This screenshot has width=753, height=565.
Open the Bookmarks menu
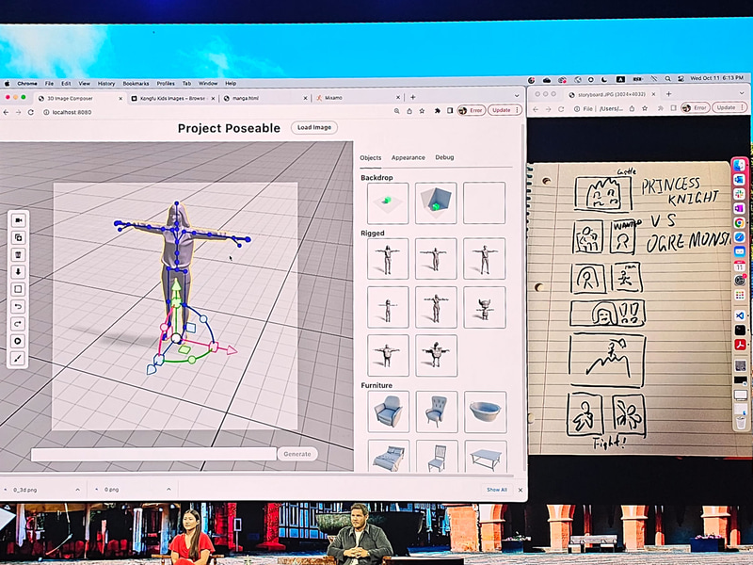click(136, 83)
